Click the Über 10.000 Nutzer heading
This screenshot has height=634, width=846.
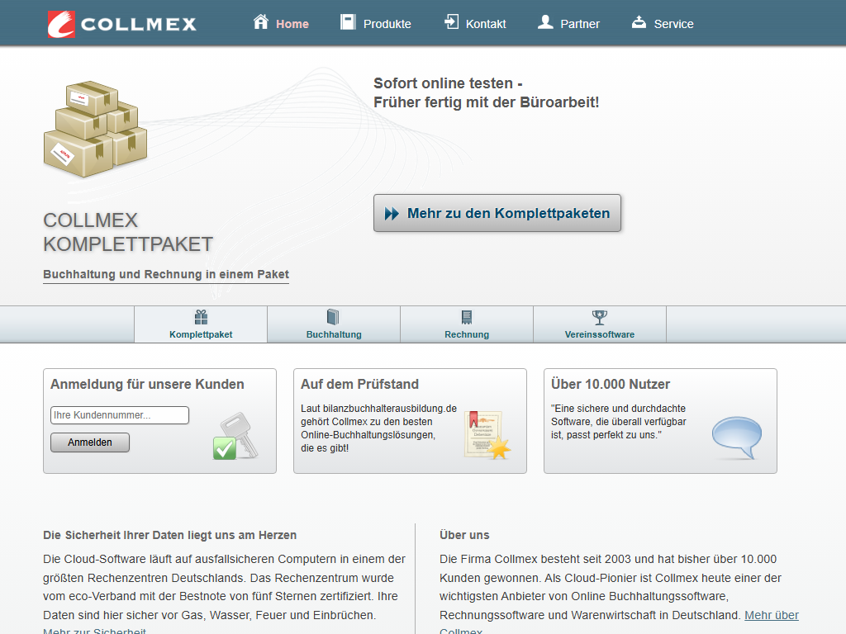tap(611, 385)
